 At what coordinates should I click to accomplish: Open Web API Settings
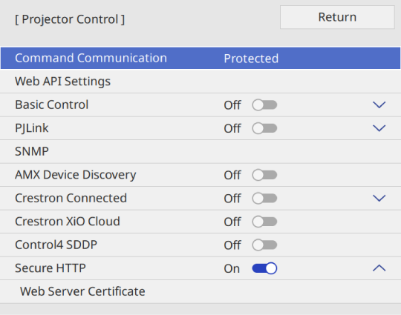point(200,82)
